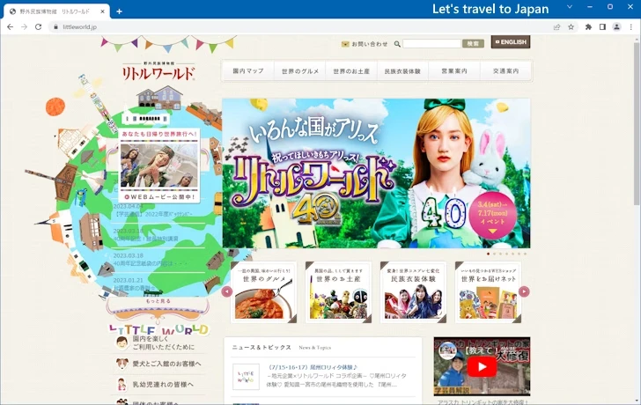Click the magnifier search icon

tap(397, 44)
